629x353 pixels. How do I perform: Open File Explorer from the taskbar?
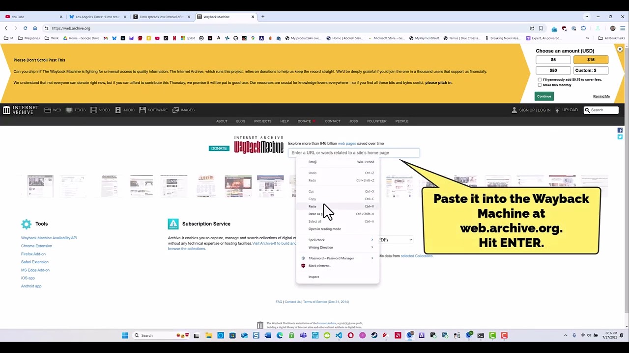pyautogui.click(x=209, y=335)
